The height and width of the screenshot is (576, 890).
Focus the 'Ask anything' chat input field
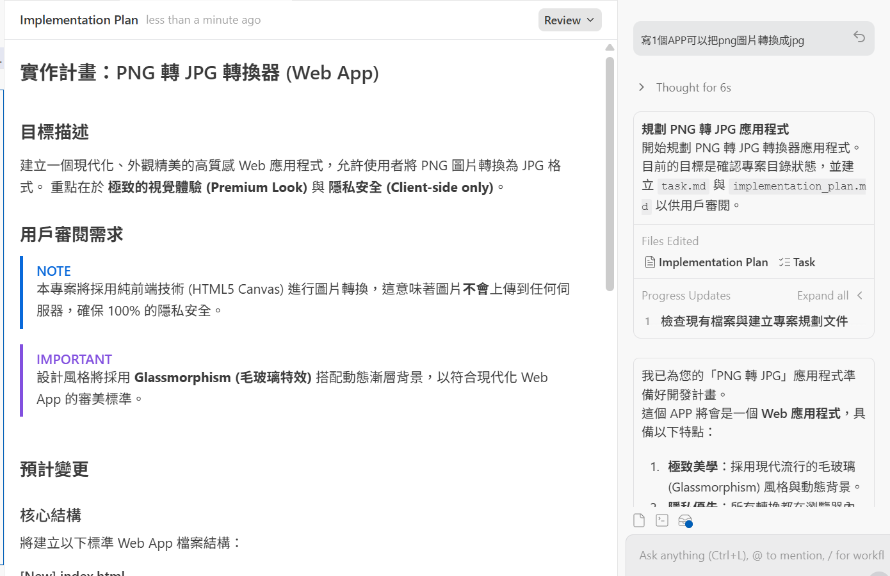[x=756, y=556]
